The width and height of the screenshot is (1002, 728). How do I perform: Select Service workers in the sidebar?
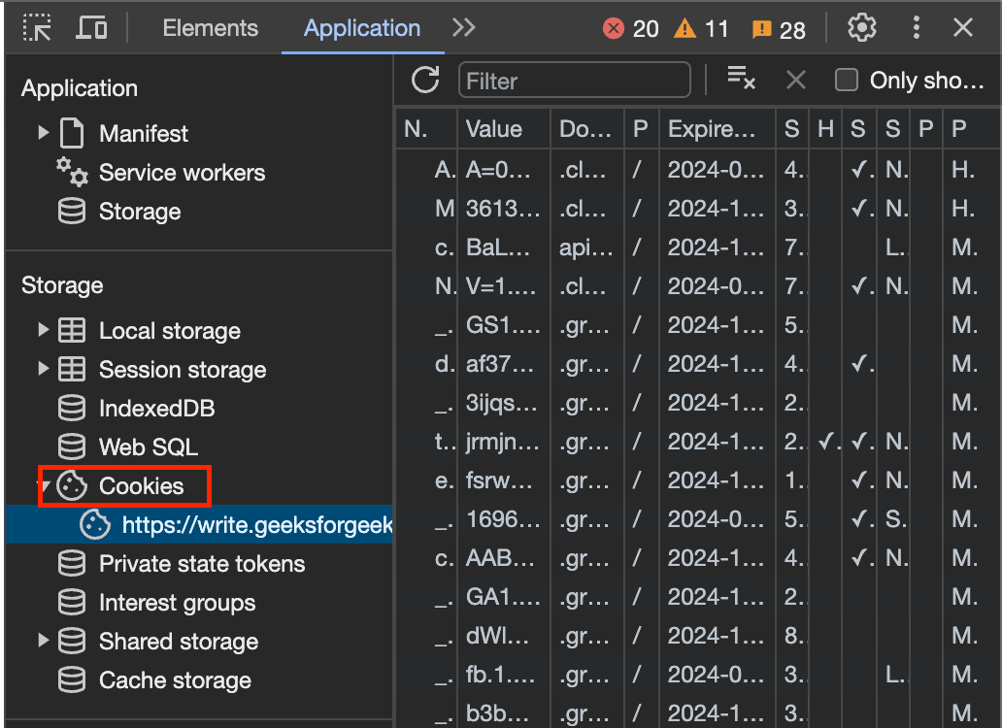pos(182,173)
